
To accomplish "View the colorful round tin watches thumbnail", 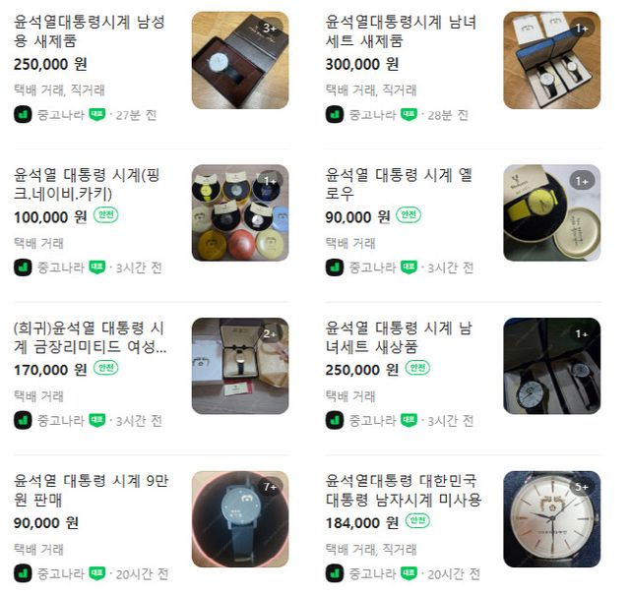I will coord(240,212).
